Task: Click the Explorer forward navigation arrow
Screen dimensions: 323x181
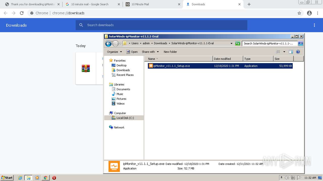Action: [x=115, y=43]
